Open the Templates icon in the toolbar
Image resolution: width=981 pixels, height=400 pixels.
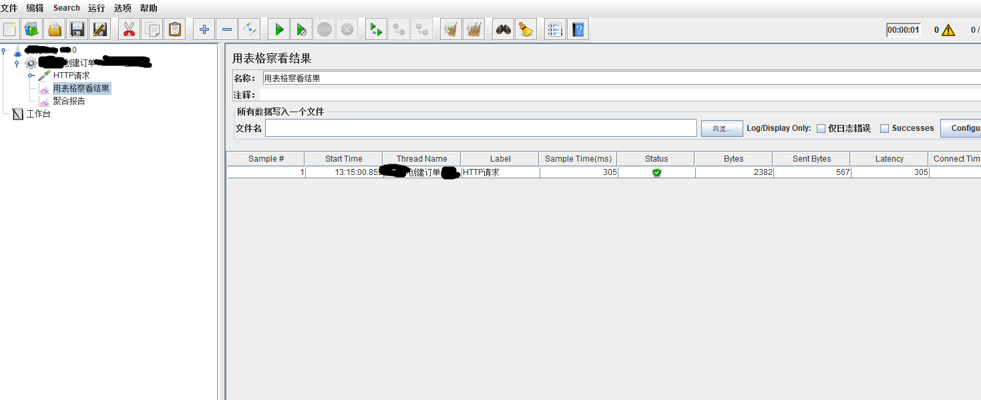[x=32, y=29]
